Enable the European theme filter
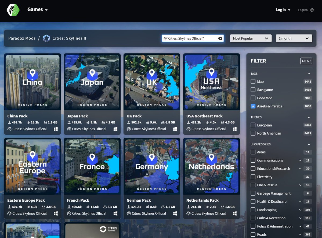Viewport: 322px width, 238px height. coord(253,125)
